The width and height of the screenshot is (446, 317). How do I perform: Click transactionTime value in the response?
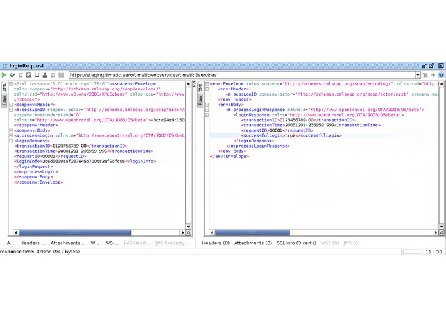point(309,125)
